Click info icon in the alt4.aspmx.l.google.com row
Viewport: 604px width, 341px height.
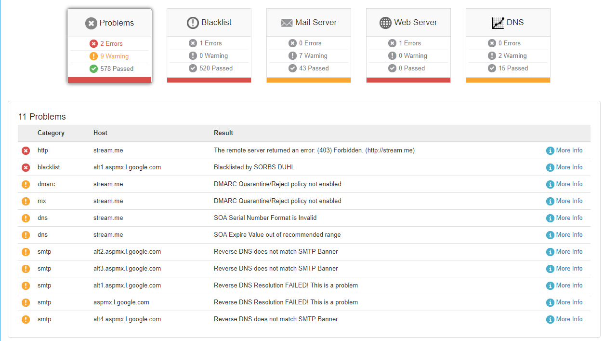pos(550,320)
